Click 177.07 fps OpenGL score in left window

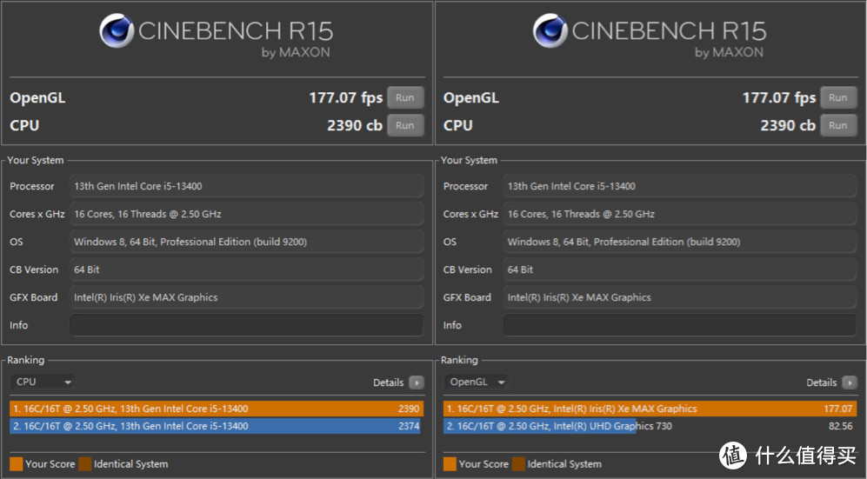pos(345,97)
